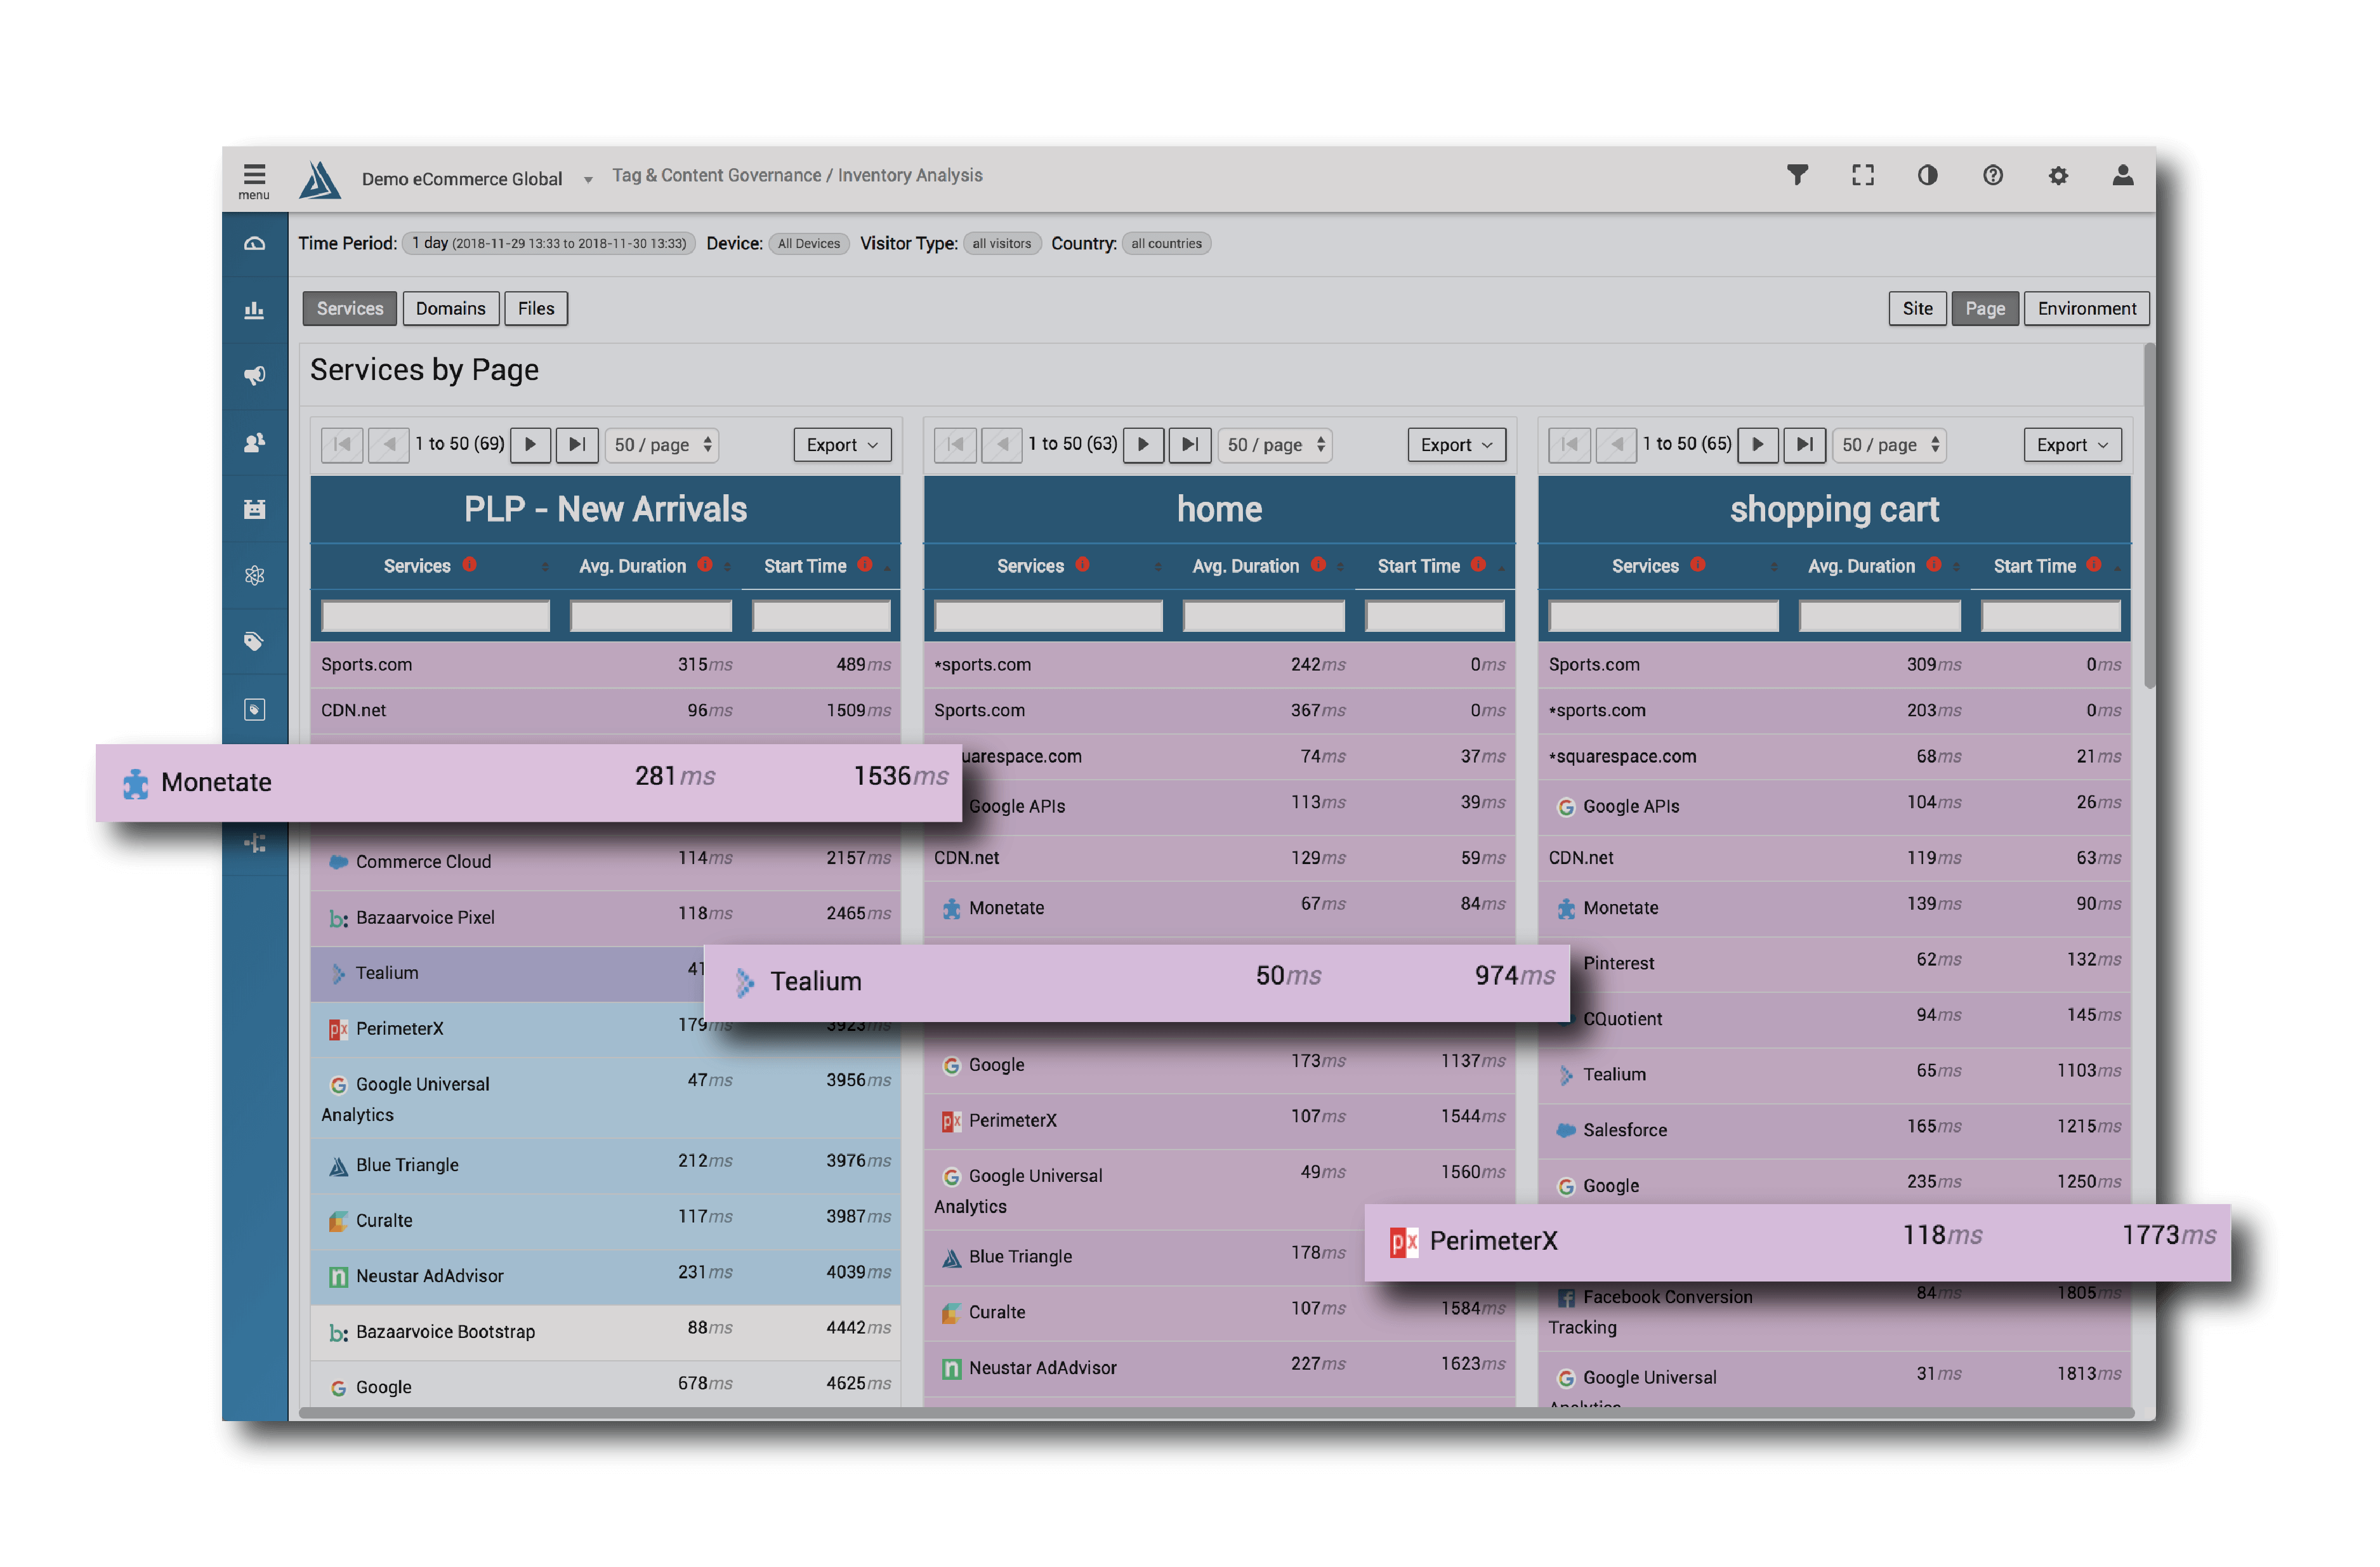The width and height of the screenshot is (2380, 1567).
Task: Click the user account icon
Action: pyautogui.click(x=2122, y=175)
